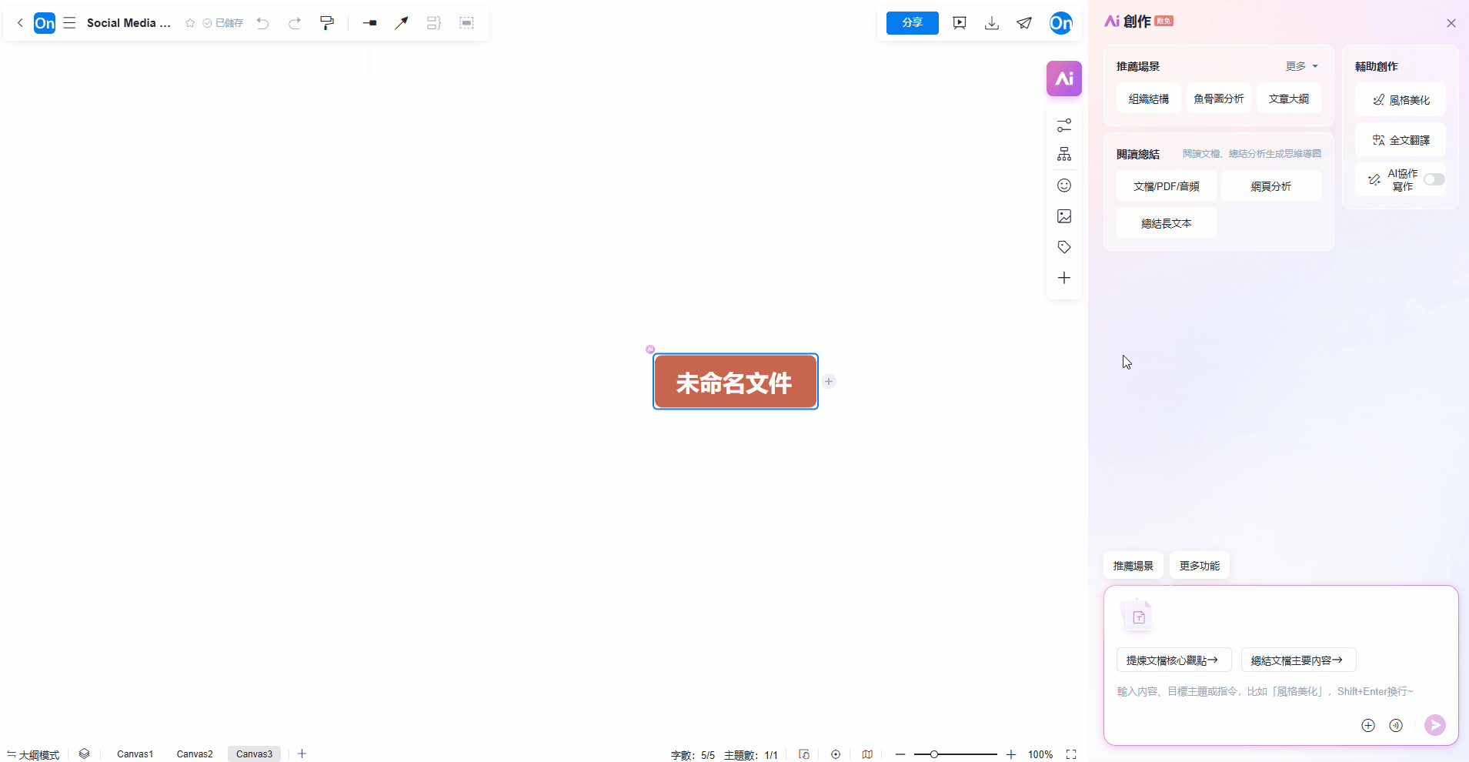Viewport: 1469px width, 762px height.
Task: Toggle the purple Ai panel button
Action: pyautogui.click(x=1063, y=79)
